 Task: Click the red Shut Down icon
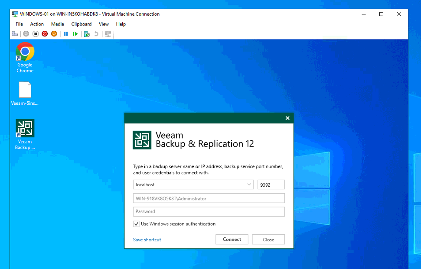[45, 34]
